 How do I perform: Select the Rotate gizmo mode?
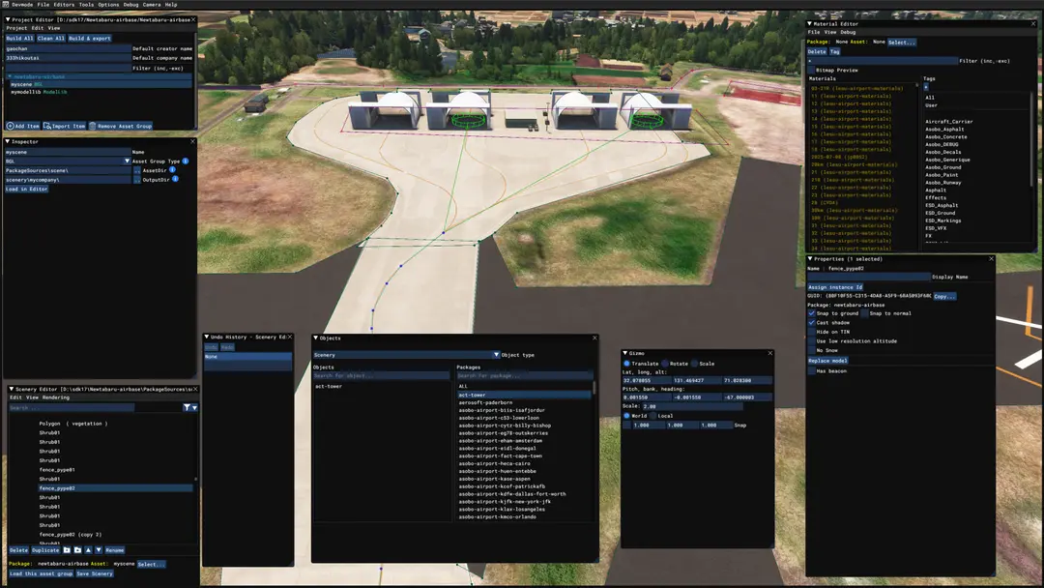(x=664, y=364)
